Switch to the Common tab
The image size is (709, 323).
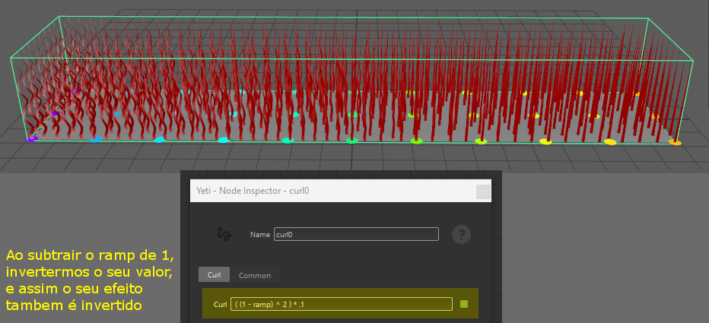[x=254, y=275]
